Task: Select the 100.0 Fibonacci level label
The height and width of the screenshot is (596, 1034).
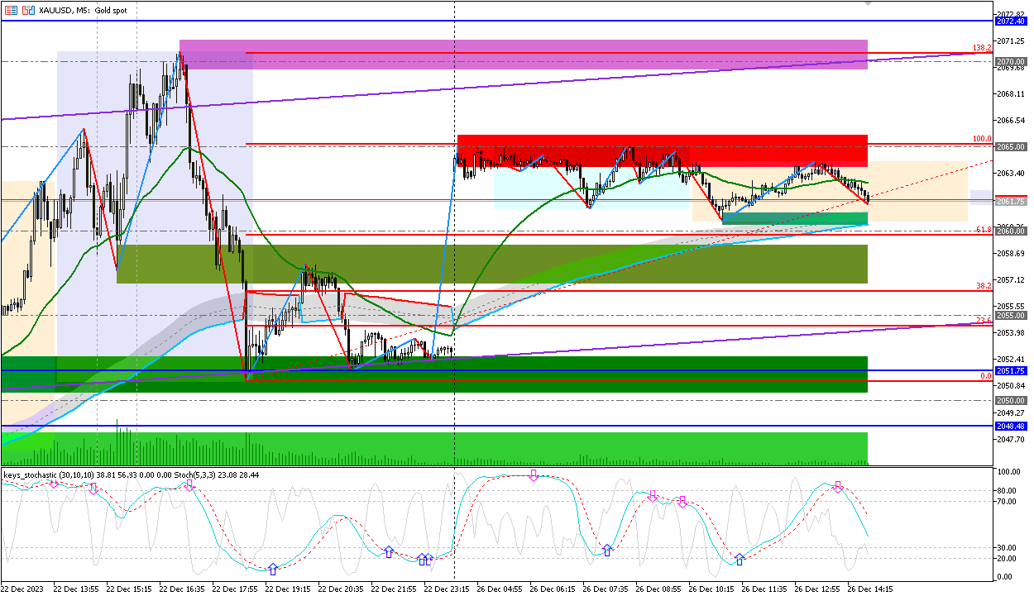Action: point(982,139)
